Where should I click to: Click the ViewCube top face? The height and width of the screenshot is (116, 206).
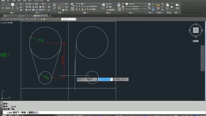click(x=196, y=30)
